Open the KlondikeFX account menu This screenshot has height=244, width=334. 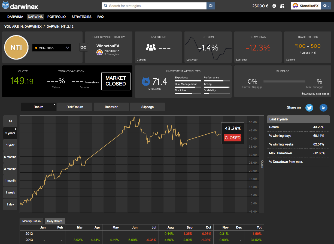(x=306, y=6)
